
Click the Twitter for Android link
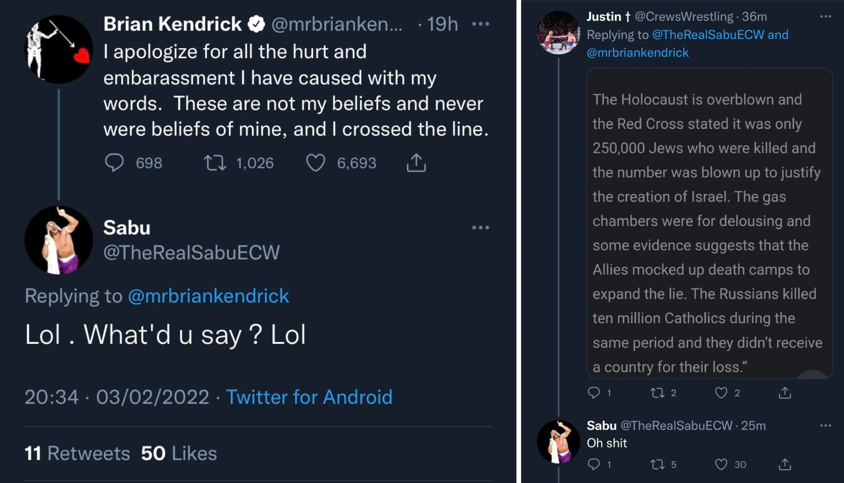click(309, 397)
